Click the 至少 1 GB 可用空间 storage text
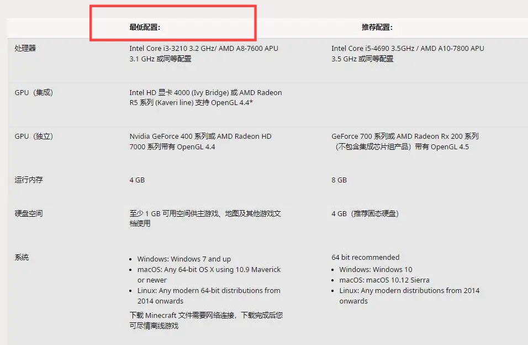This screenshot has height=345, width=528. point(205,218)
